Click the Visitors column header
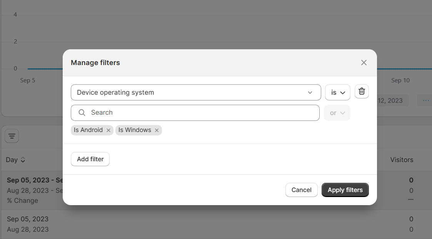 [x=402, y=160]
